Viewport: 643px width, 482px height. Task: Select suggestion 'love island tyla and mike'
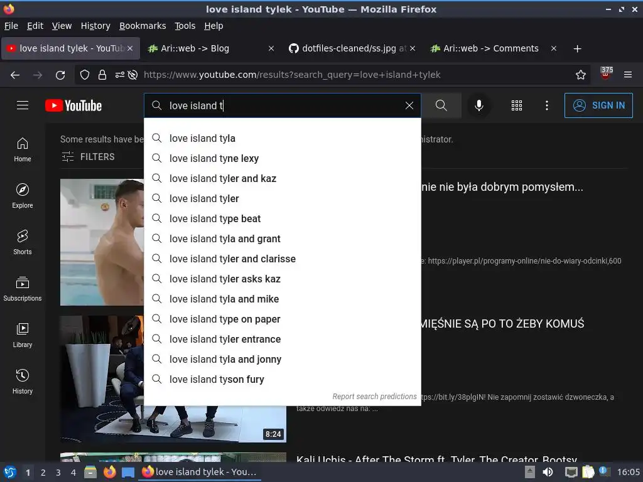point(283,299)
